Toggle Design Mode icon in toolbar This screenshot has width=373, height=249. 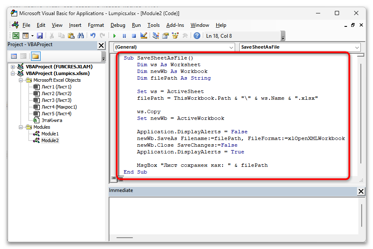(x=144, y=36)
